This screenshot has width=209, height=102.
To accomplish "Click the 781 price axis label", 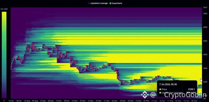I will pos(204,99).
